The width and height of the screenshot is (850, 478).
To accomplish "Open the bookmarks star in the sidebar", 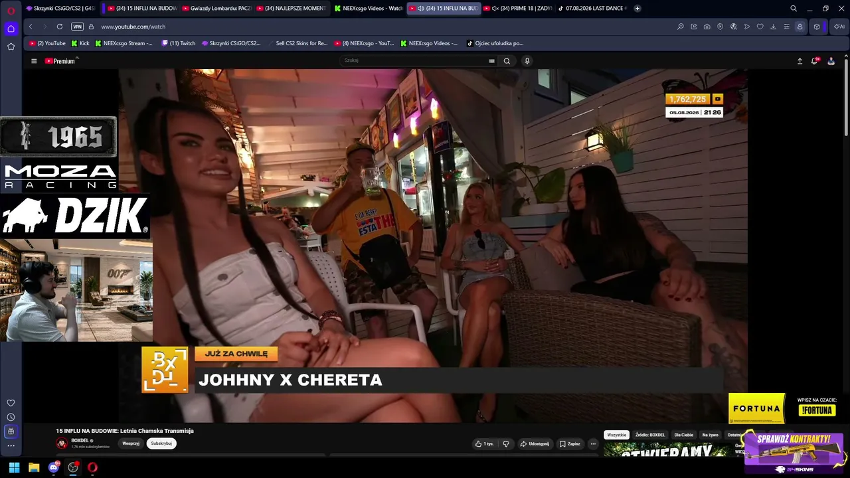I will click(11, 46).
